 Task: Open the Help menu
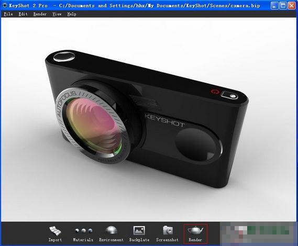tap(72, 14)
